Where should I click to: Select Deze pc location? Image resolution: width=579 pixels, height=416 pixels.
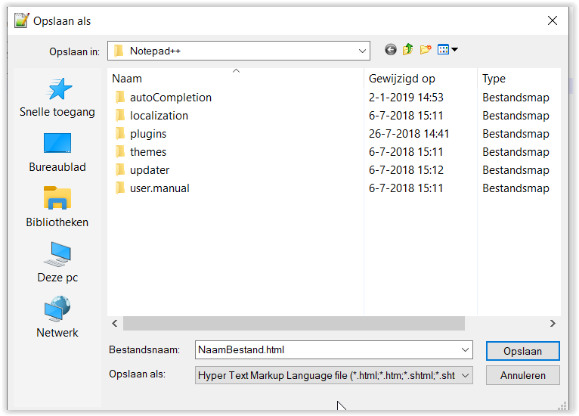click(x=57, y=262)
